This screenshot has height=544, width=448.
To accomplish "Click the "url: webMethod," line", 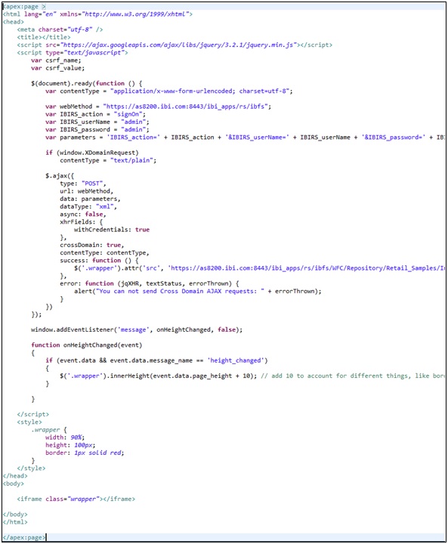I will coord(86,191).
